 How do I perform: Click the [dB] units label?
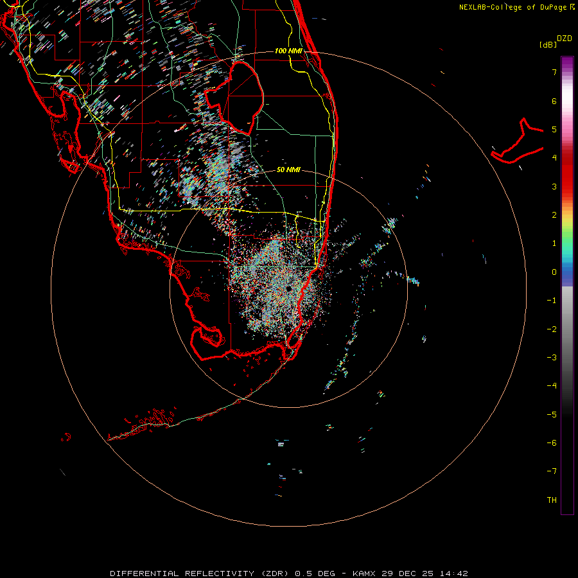548,44
